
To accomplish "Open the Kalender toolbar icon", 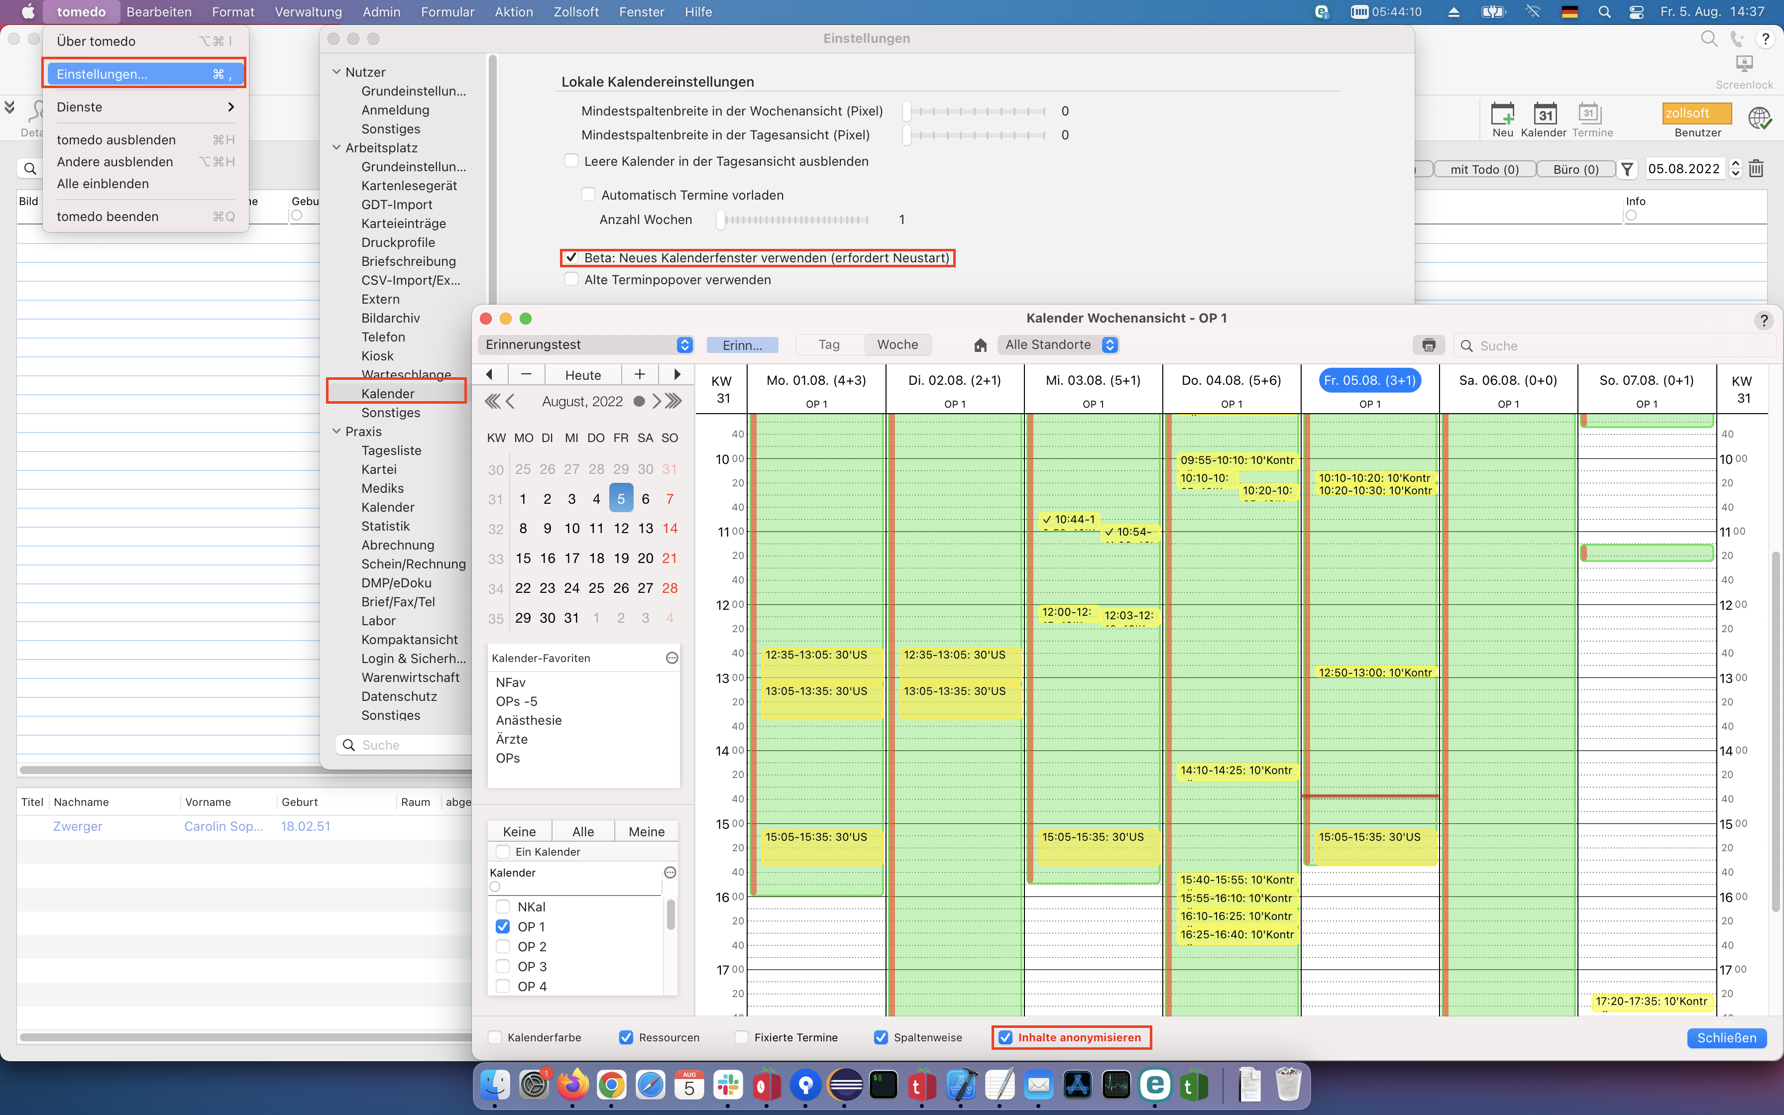I will coord(1545,114).
